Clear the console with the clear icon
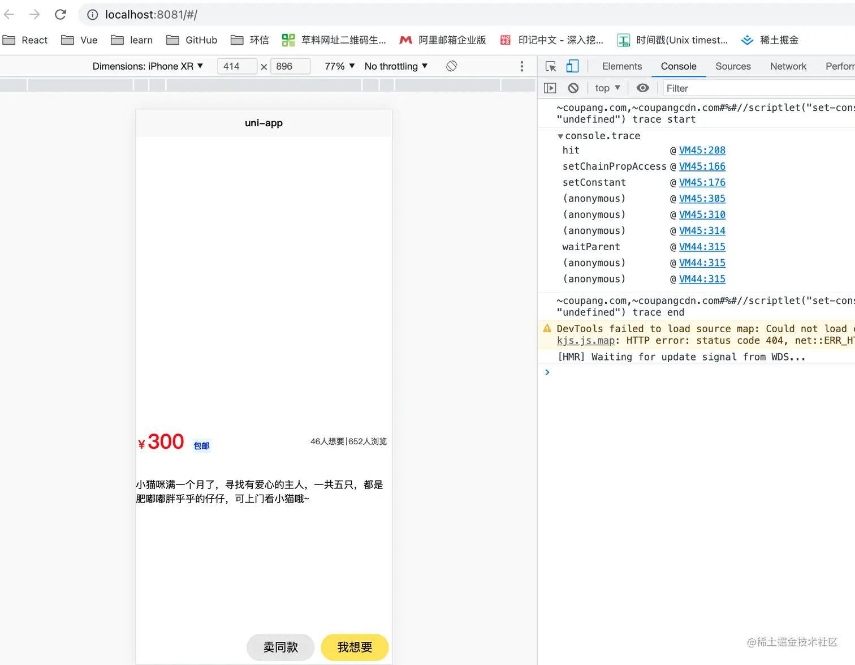 tap(573, 88)
